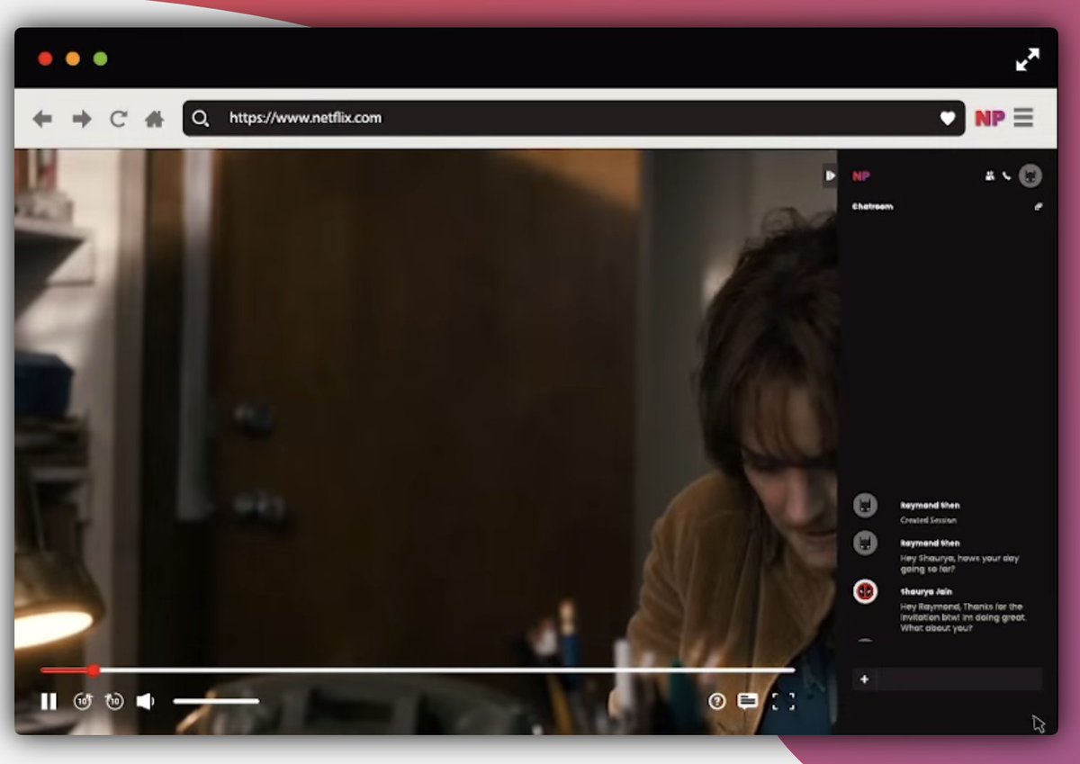Screen dimensions: 1080x764
Task: Start a voice call with the phone icon
Action: point(1006,176)
